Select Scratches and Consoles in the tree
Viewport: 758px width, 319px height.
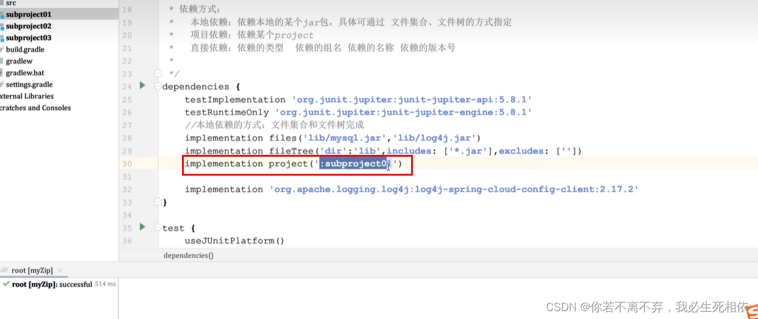click(35, 107)
